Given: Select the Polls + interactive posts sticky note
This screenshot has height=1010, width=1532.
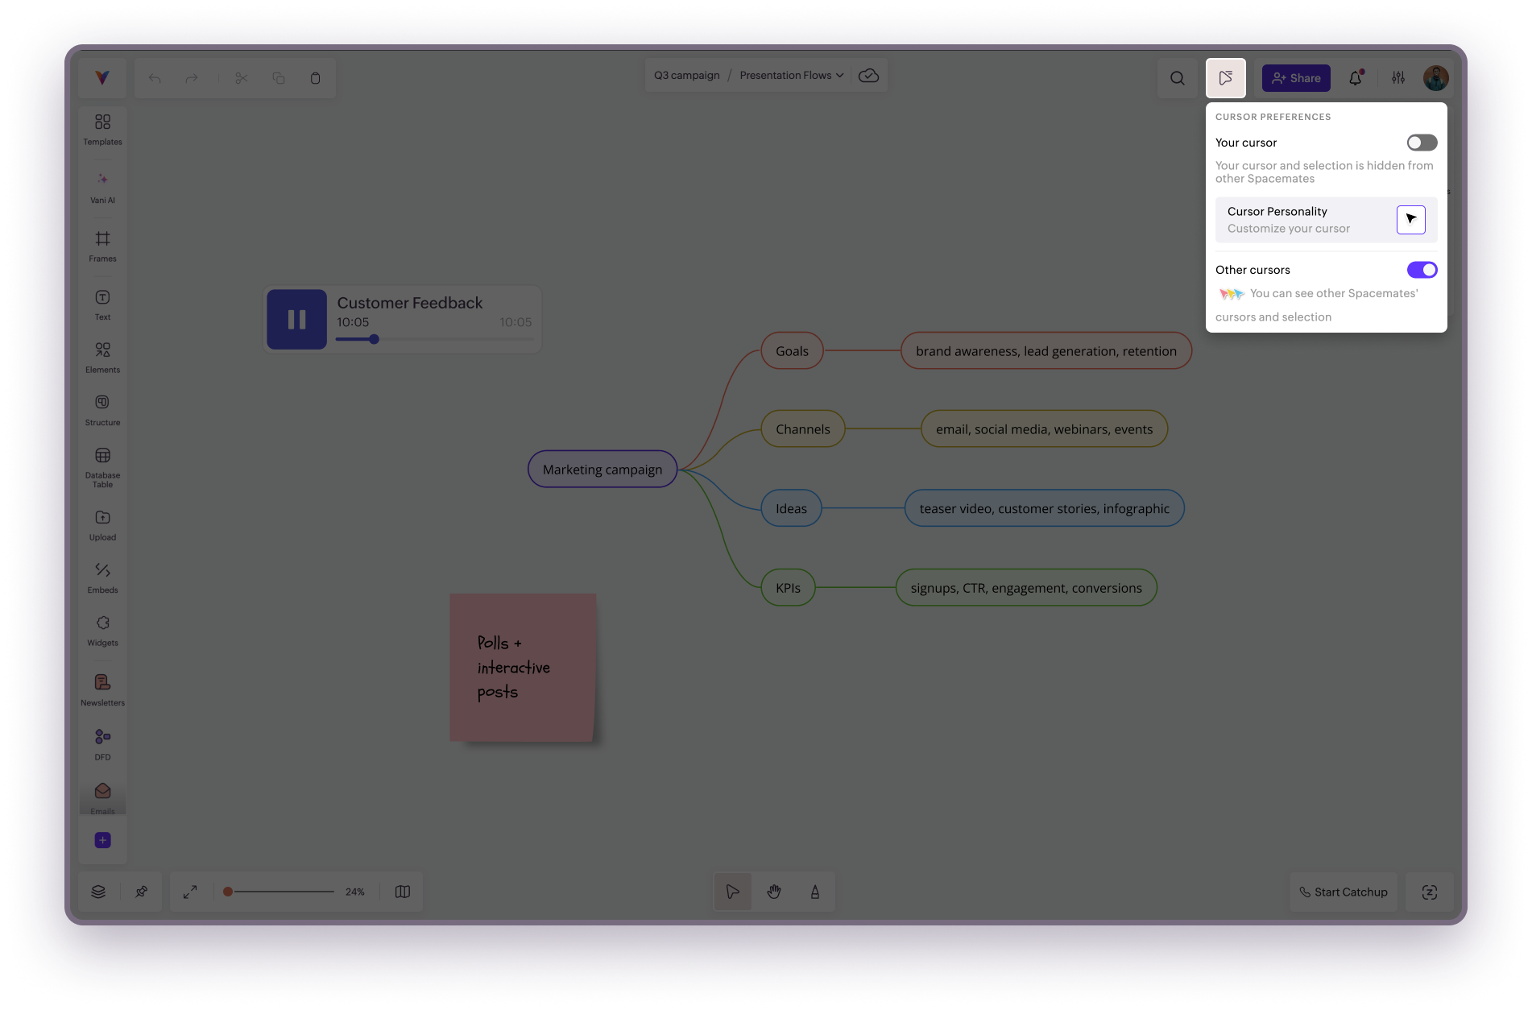Looking at the screenshot, I should 523,668.
